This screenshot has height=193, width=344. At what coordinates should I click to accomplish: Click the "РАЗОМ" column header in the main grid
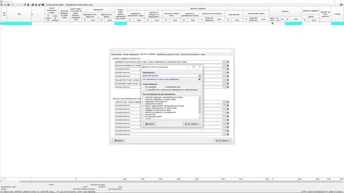tap(337, 14)
